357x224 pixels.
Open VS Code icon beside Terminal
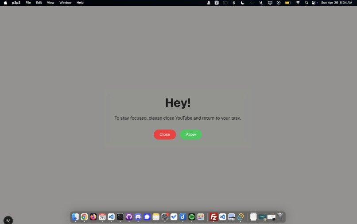[x=111, y=217]
